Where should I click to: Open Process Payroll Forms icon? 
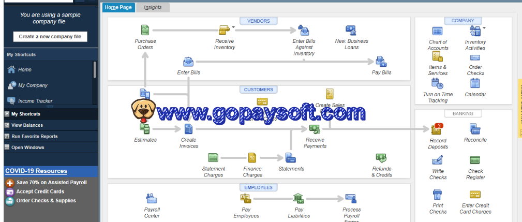click(x=351, y=199)
